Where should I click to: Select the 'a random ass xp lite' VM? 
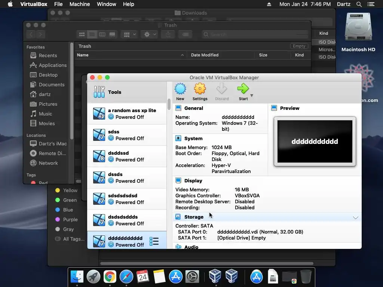click(x=127, y=114)
